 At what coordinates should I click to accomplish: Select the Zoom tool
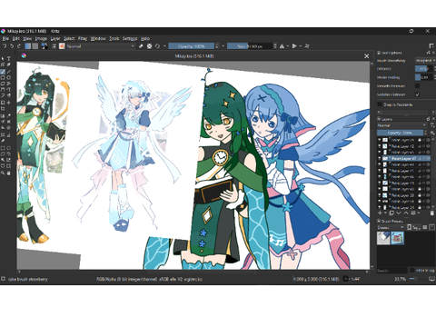pos(3,173)
